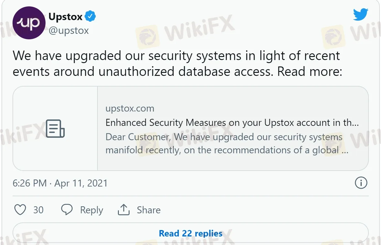Click the Upstox profile avatar logo

pyautogui.click(x=29, y=23)
